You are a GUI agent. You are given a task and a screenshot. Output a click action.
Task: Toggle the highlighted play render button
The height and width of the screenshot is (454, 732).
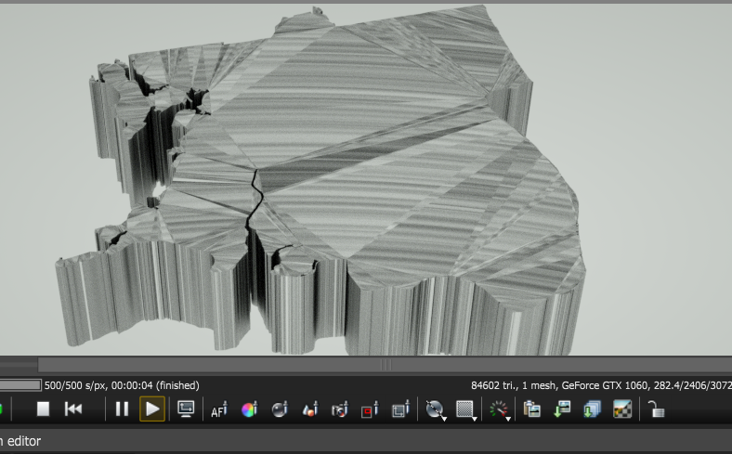coord(152,409)
